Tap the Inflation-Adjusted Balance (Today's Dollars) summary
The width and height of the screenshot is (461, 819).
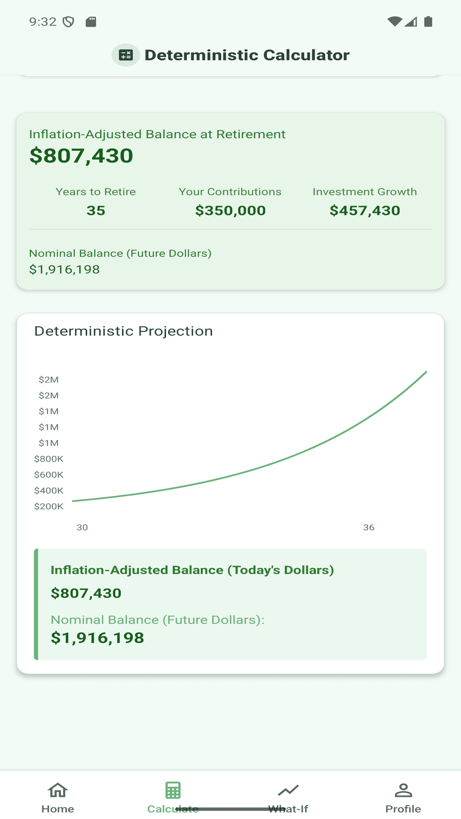(x=192, y=570)
